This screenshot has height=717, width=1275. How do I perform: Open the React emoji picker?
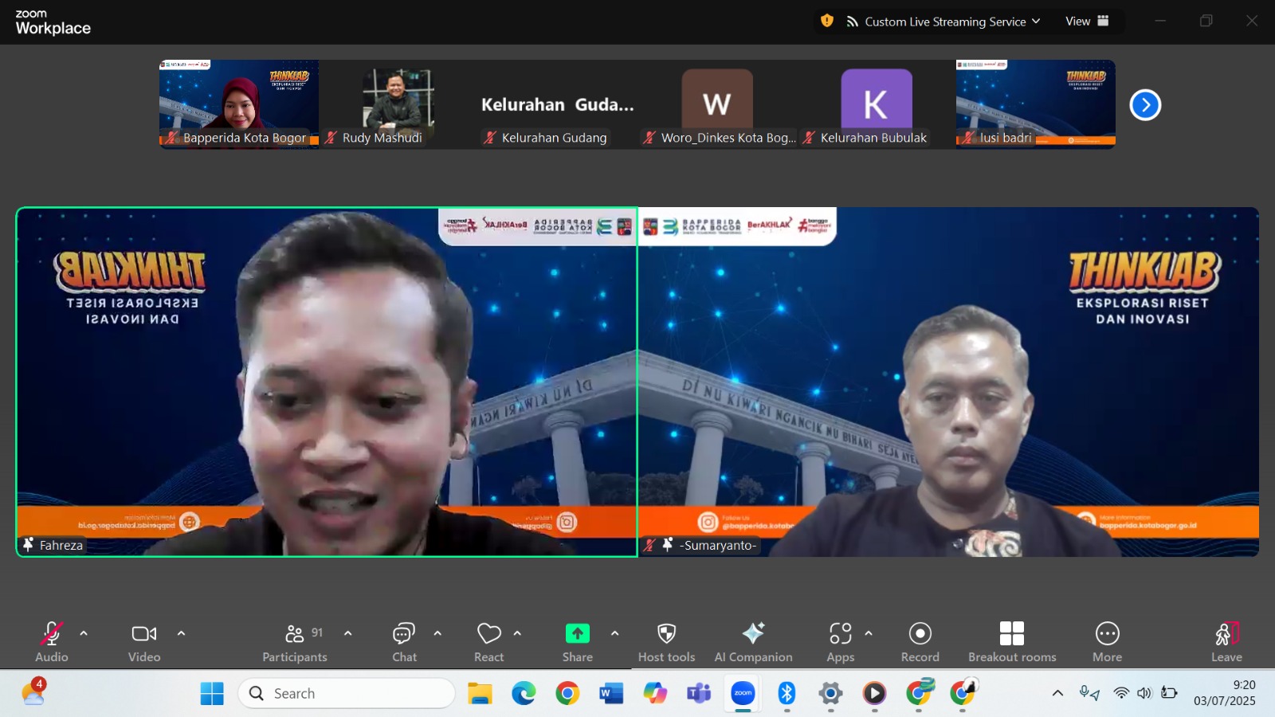488,642
